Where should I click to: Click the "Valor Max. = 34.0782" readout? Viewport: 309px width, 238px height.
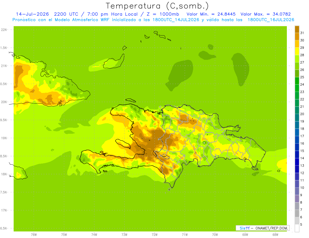click(266, 14)
